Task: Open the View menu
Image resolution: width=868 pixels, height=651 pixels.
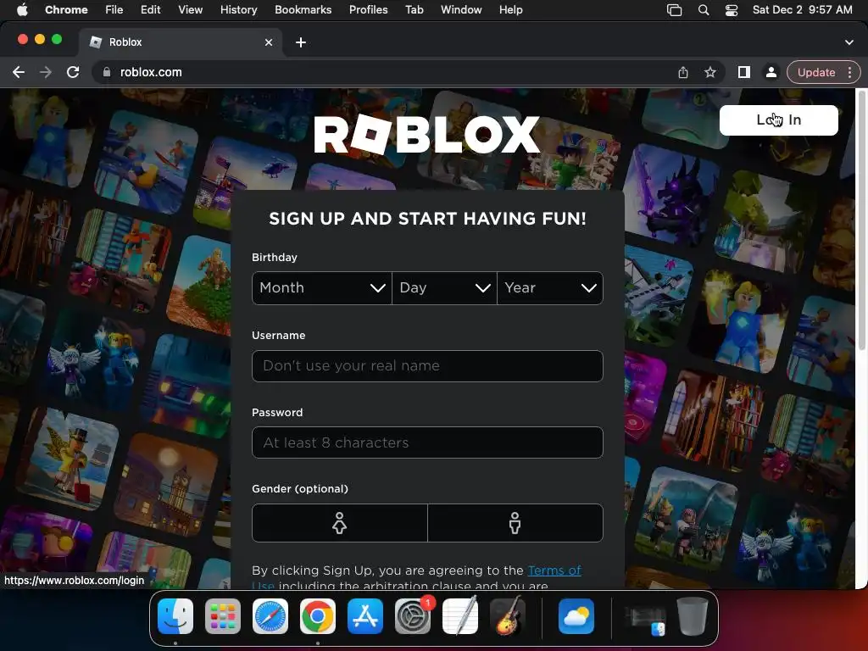Action: [x=191, y=10]
